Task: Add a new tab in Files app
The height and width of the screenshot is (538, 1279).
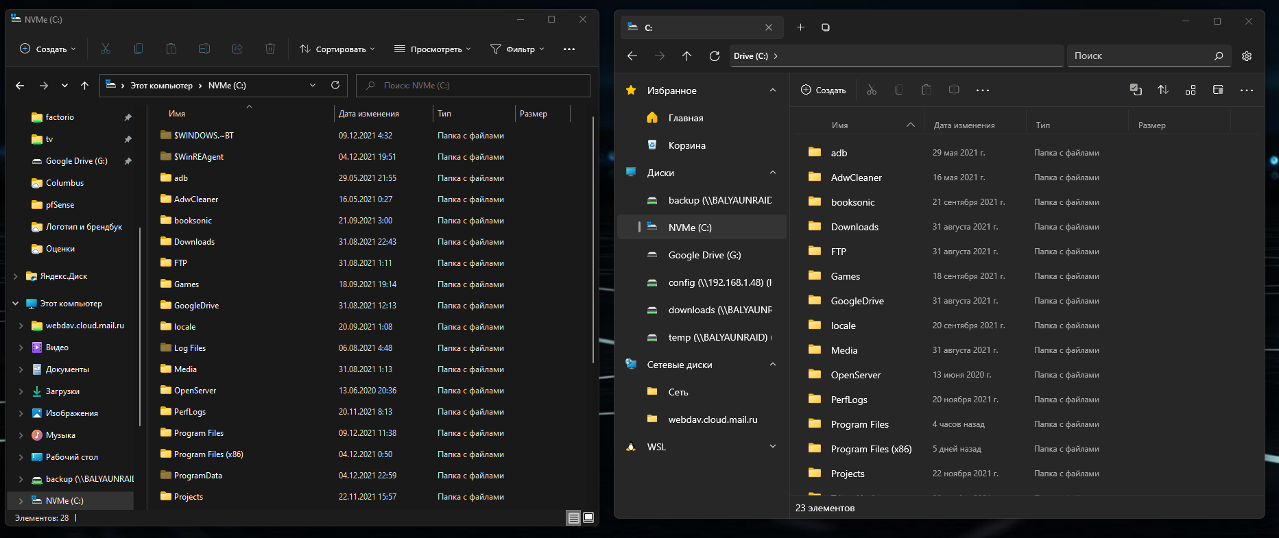Action: point(800,27)
